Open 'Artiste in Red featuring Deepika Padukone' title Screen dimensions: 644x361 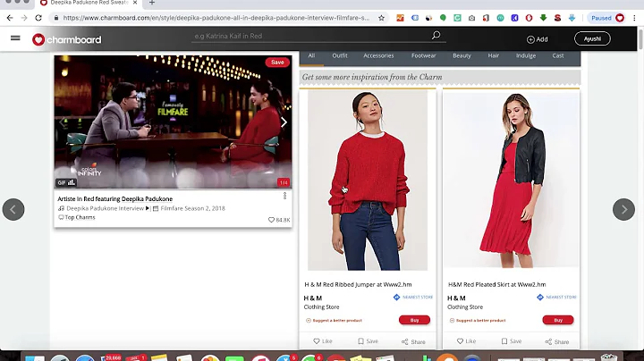pyautogui.click(x=115, y=199)
